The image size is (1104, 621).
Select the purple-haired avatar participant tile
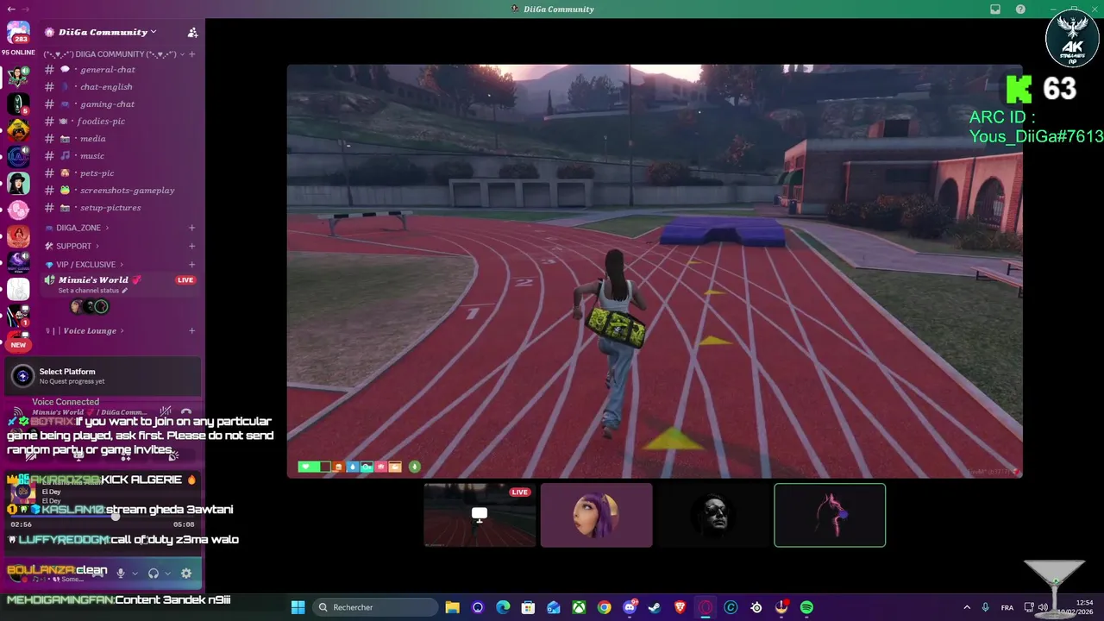coord(596,515)
